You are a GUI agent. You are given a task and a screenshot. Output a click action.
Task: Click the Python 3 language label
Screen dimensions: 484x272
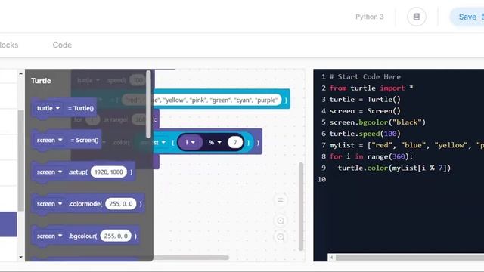pos(370,17)
